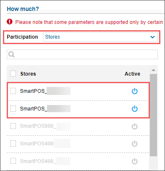Click the power icon for second SmartPOS_ store
Viewport: 165px width, 171px height.
pos(135,109)
